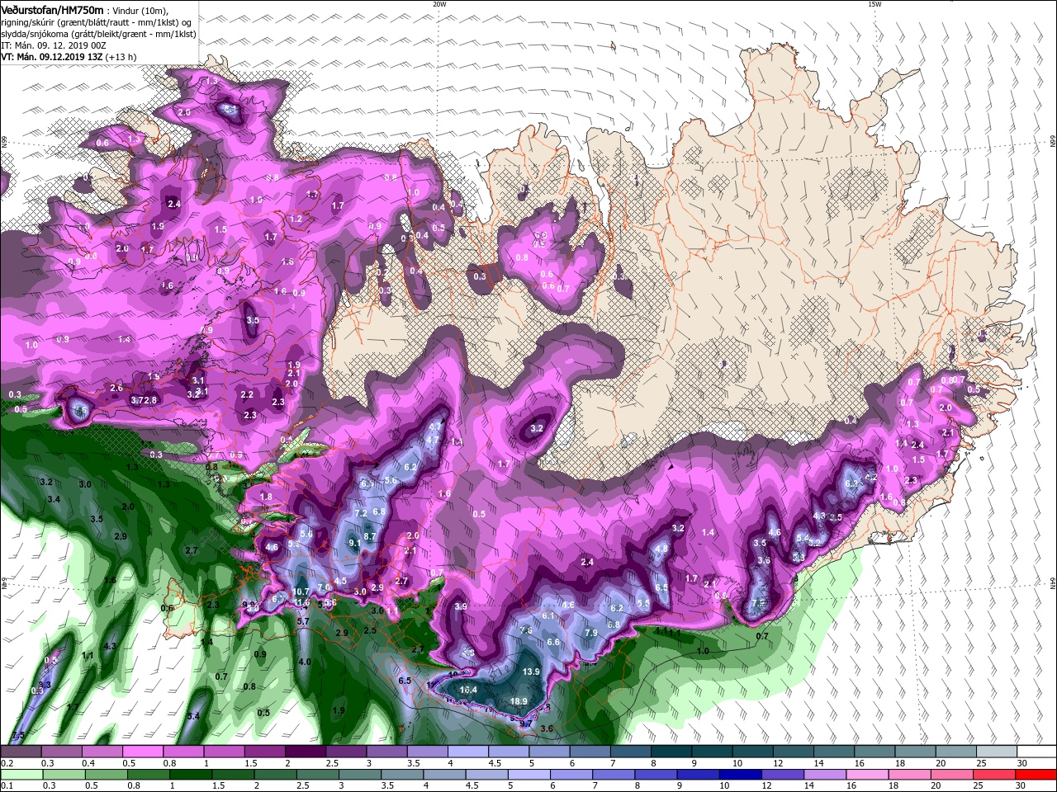Click the 7.2 snowfall value
The width and height of the screenshot is (1057, 792).
(361, 513)
